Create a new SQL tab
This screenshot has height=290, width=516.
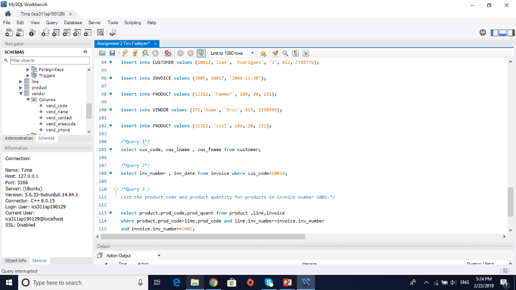click(x=9, y=33)
